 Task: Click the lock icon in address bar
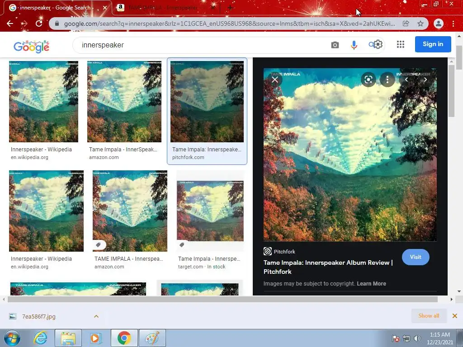pyautogui.click(x=57, y=23)
